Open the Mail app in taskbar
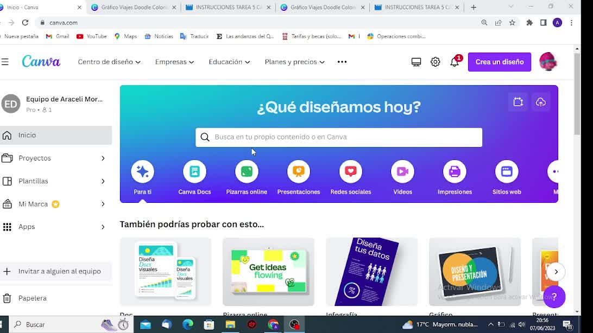This screenshot has width=593, height=333. pyautogui.click(x=145, y=324)
